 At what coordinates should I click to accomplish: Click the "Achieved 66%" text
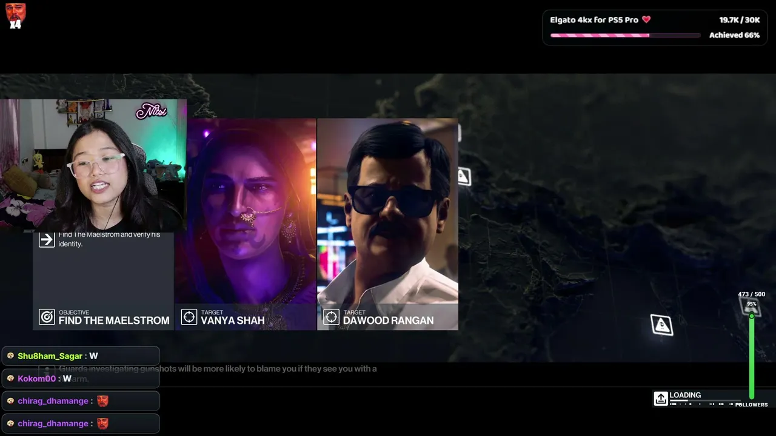click(x=734, y=35)
